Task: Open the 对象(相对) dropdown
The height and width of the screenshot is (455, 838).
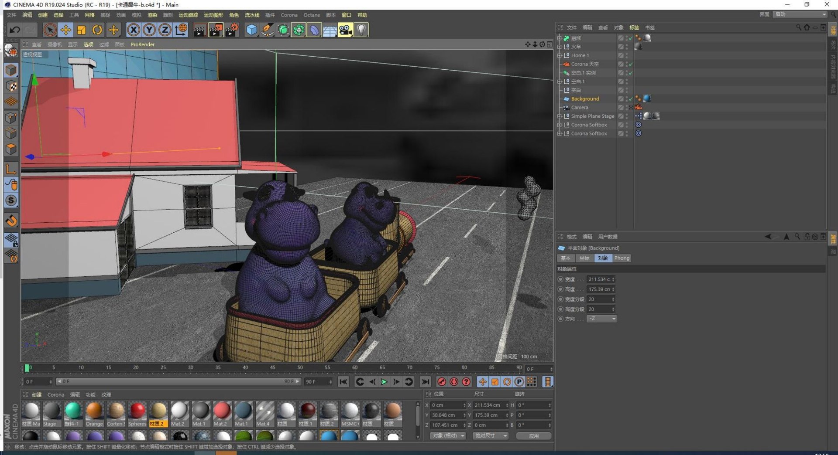Action: [x=448, y=436]
